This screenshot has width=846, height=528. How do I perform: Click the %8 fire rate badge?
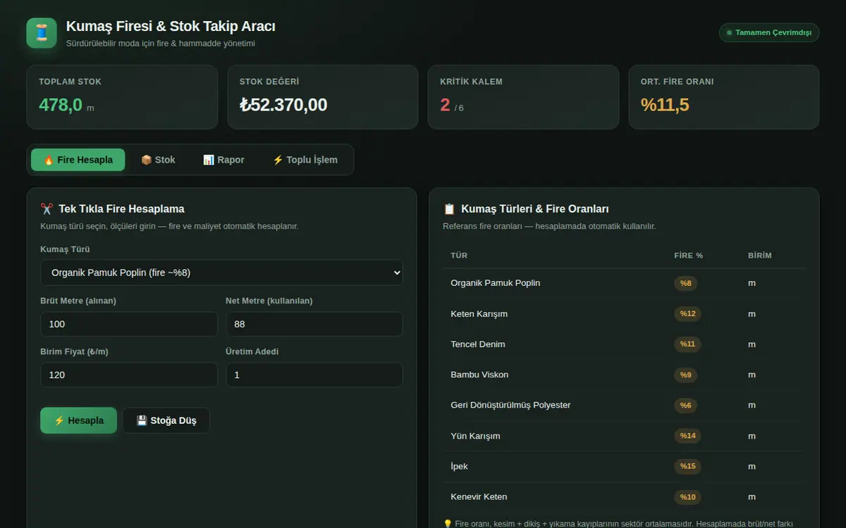(685, 283)
